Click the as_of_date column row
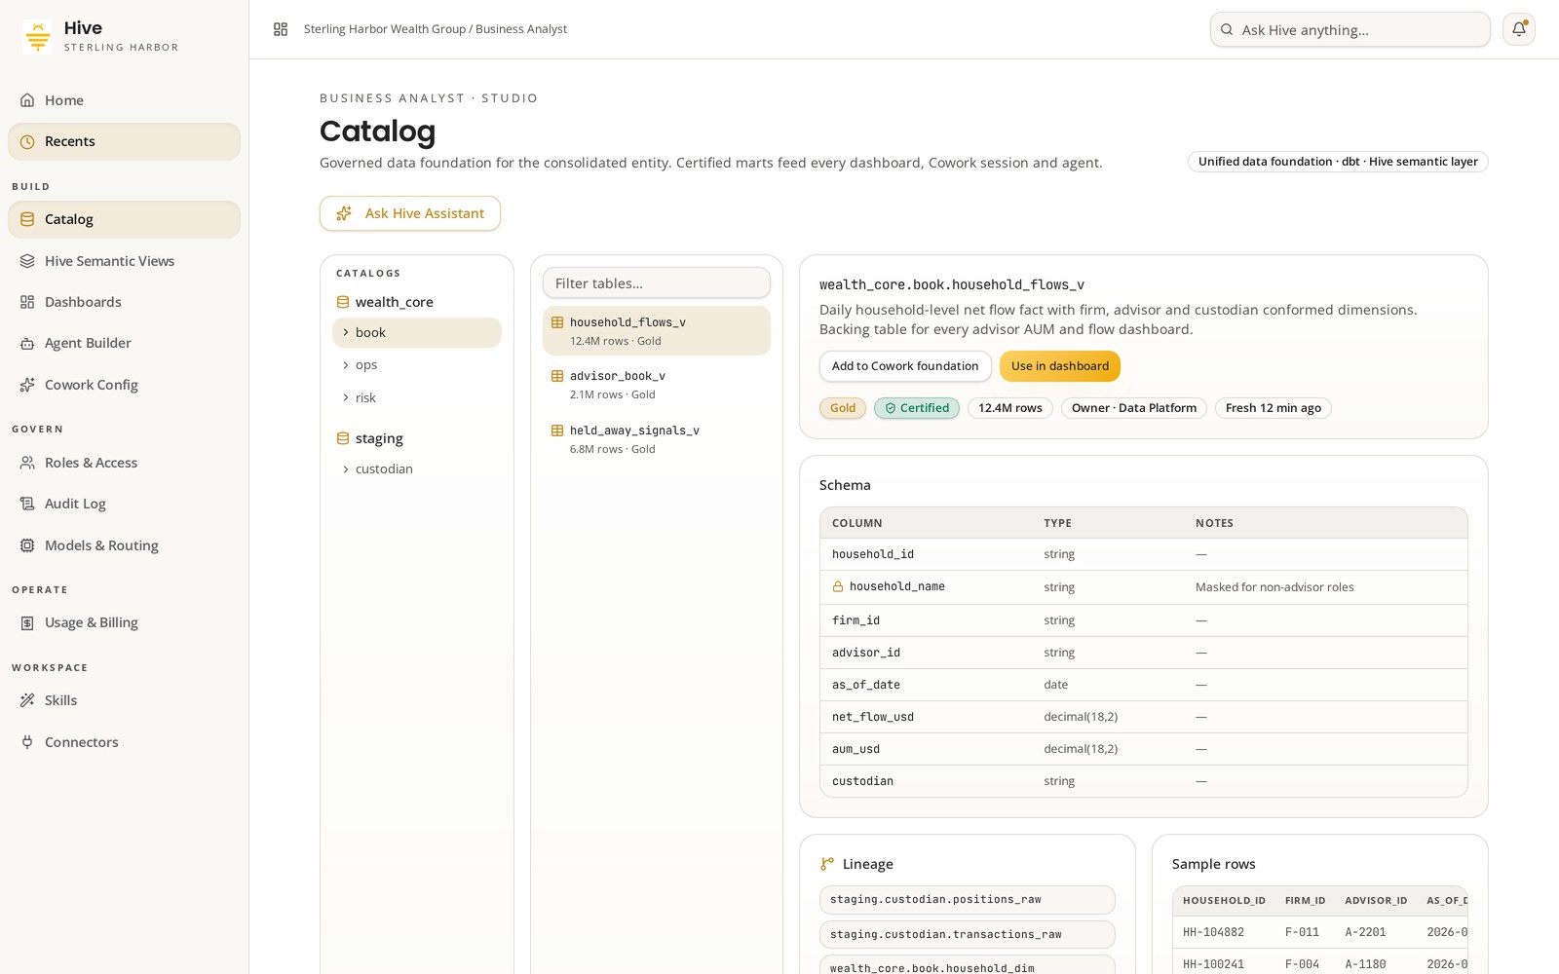Screen dimensions: 1559x974 coord(1144,685)
